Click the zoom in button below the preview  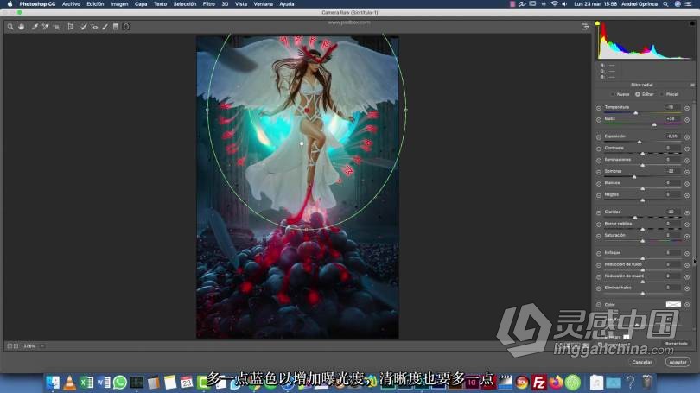tap(16, 346)
